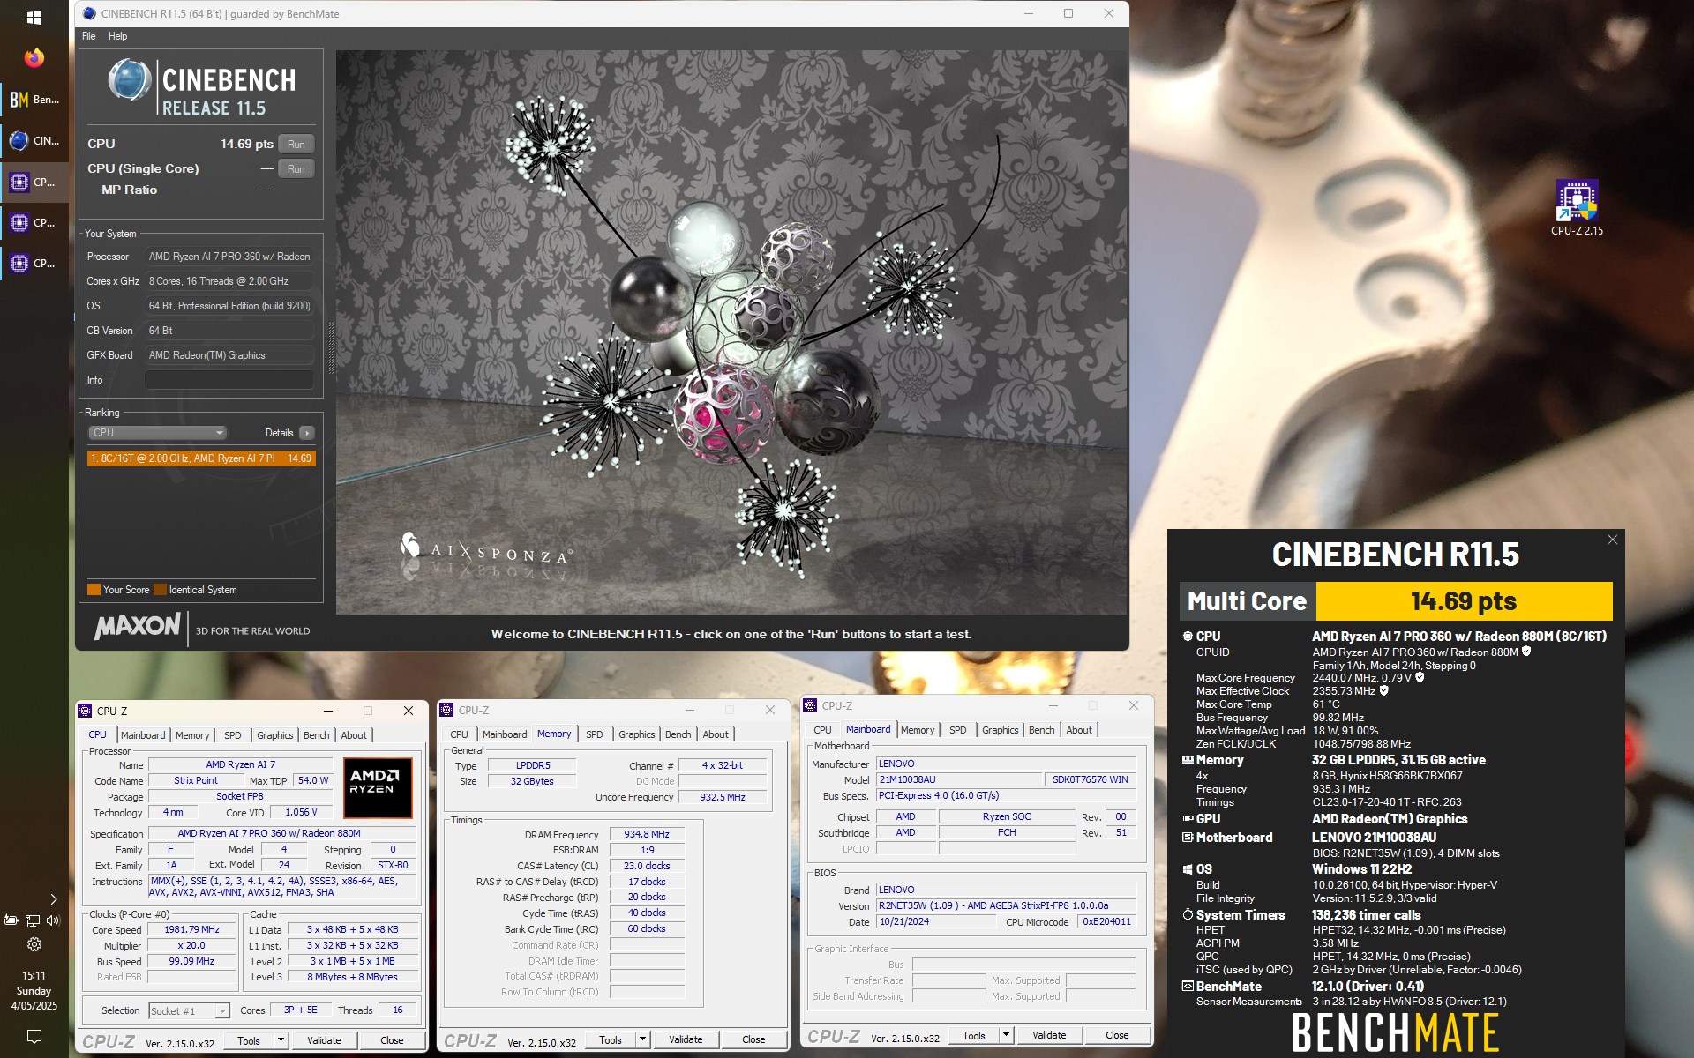This screenshot has width=1694, height=1058.
Task: Open SPD tab in memory CPU-Z window
Action: pos(595,734)
